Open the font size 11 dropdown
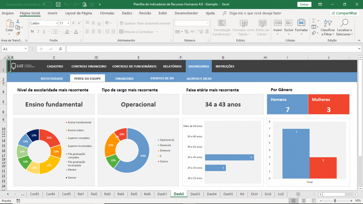The width and height of the screenshot is (363, 204). (x=68, y=23)
